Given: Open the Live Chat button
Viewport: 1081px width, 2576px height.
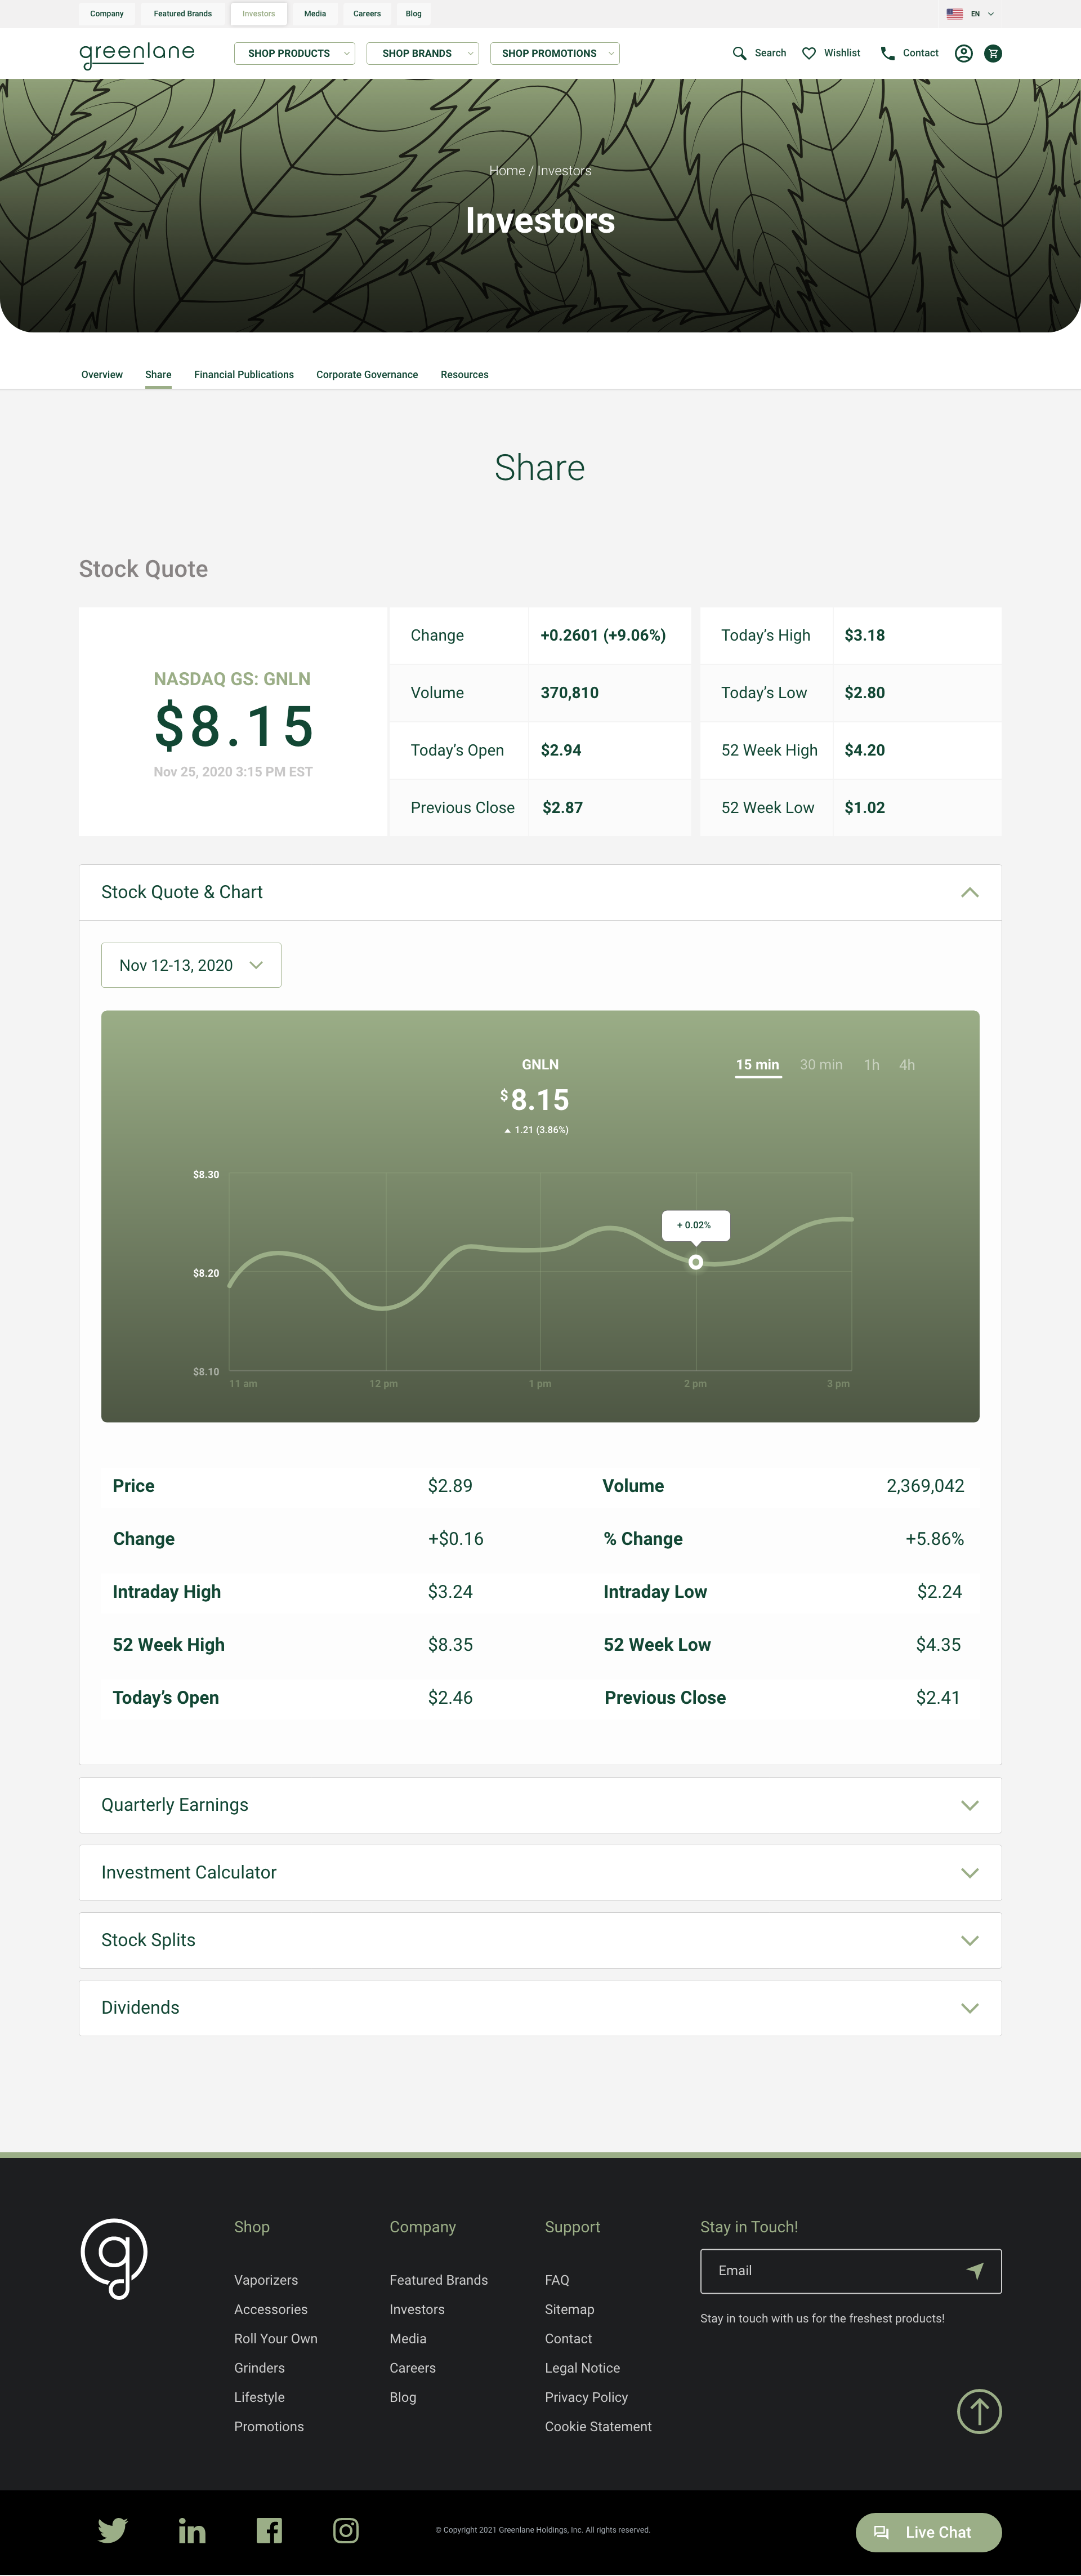Looking at the screenshot, I should click(928, 2532).
